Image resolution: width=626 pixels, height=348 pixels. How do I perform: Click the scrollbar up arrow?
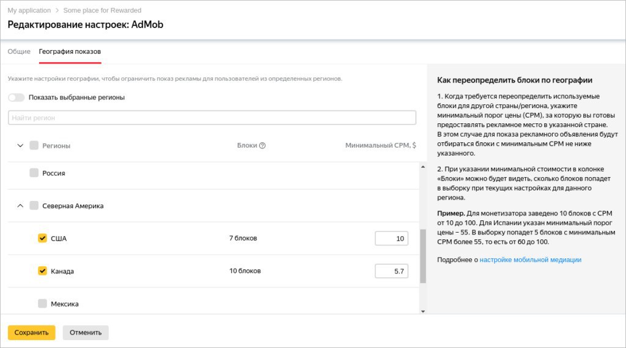[x=423, y=167]
